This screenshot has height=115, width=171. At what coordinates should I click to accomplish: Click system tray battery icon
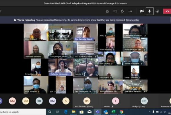coord(157,112)
